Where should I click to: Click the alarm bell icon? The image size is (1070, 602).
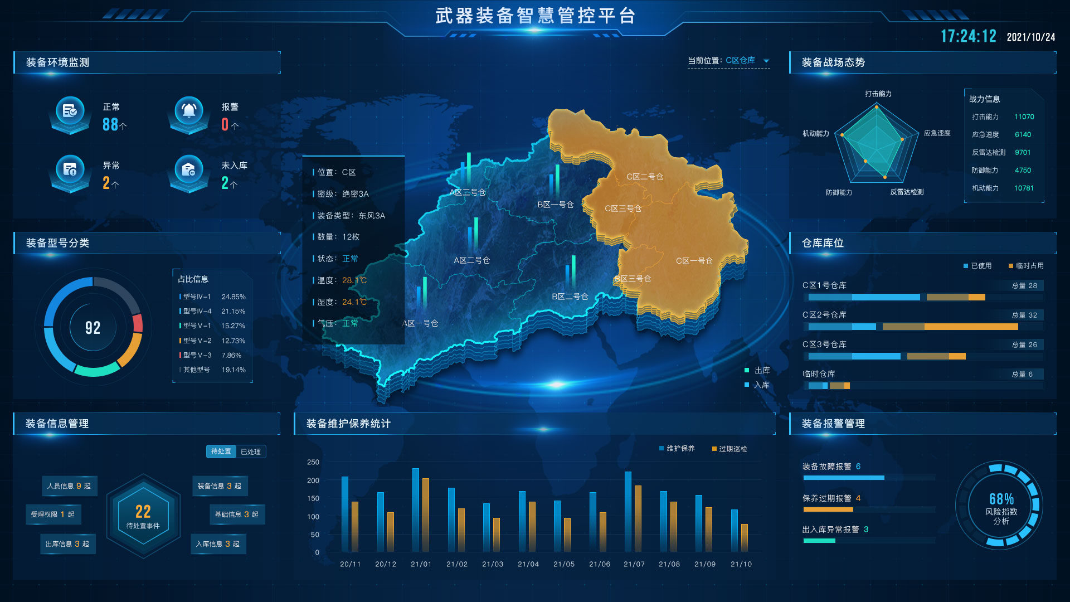point(189,111)
